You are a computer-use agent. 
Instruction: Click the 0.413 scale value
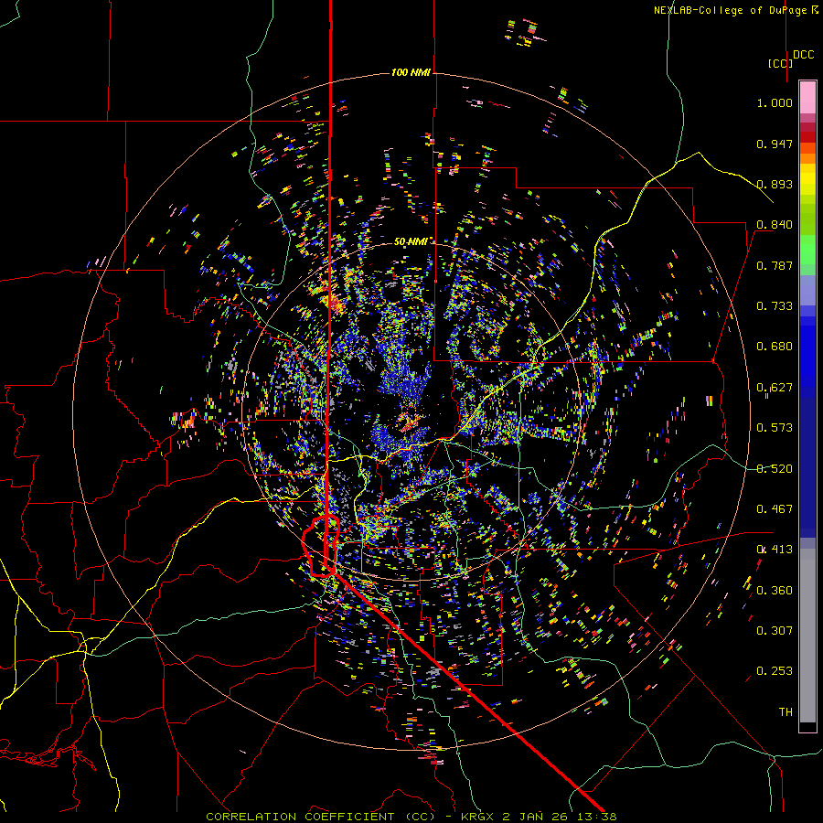(775, 550)
